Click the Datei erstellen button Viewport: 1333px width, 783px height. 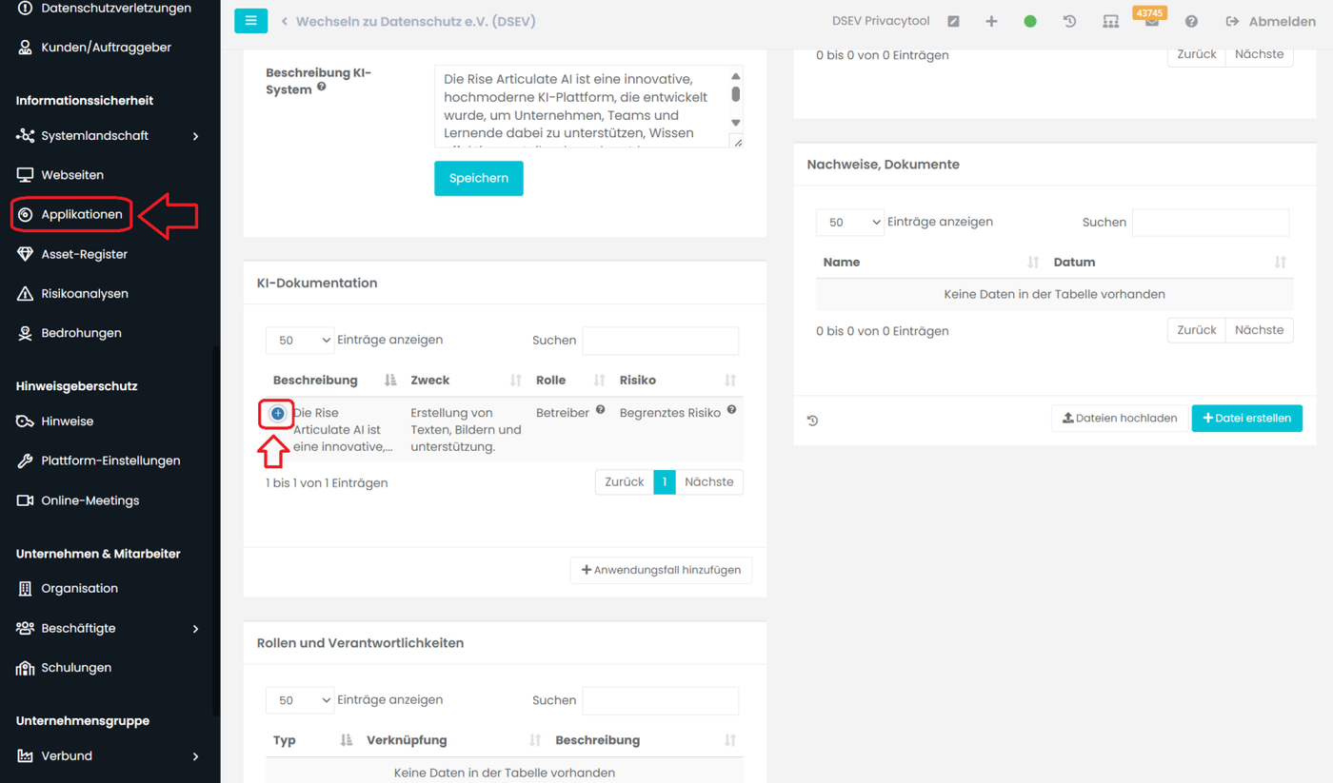click(x=1246, y=419)
